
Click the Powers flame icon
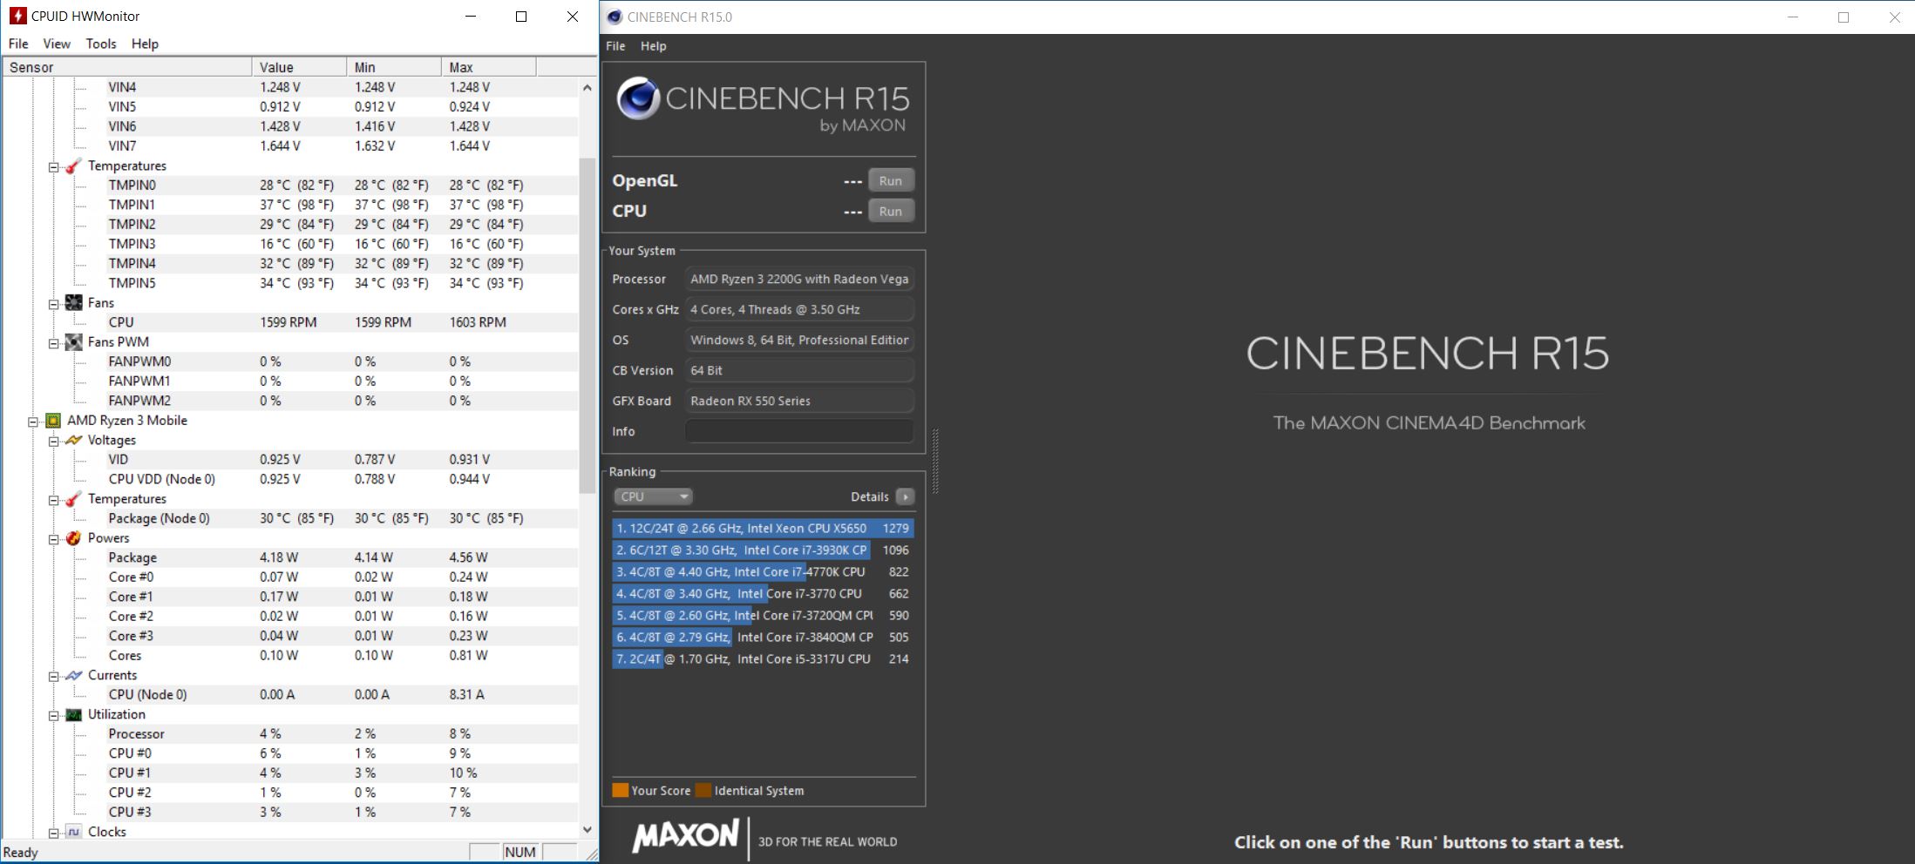74,538
